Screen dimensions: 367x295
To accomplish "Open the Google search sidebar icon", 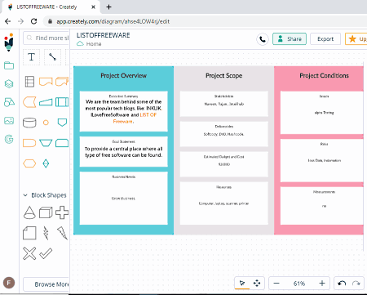I will (9, 139).
